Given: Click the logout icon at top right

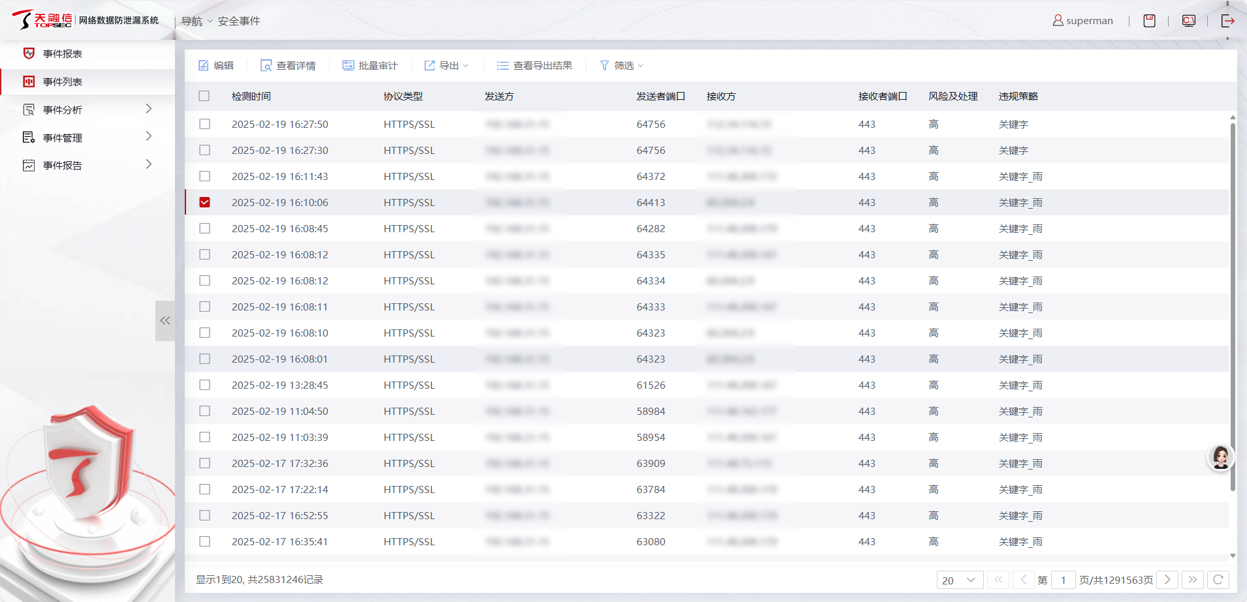Looking at the screenshot, I should (1227, 21).
